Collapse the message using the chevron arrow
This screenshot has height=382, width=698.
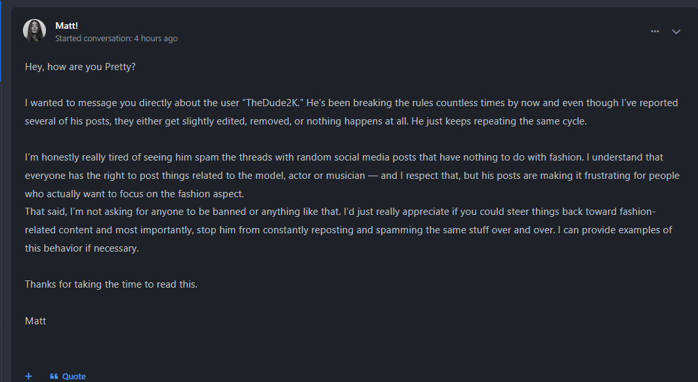pos(676,31)
